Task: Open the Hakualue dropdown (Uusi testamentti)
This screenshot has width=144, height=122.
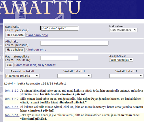Action: tap(123, 30)
